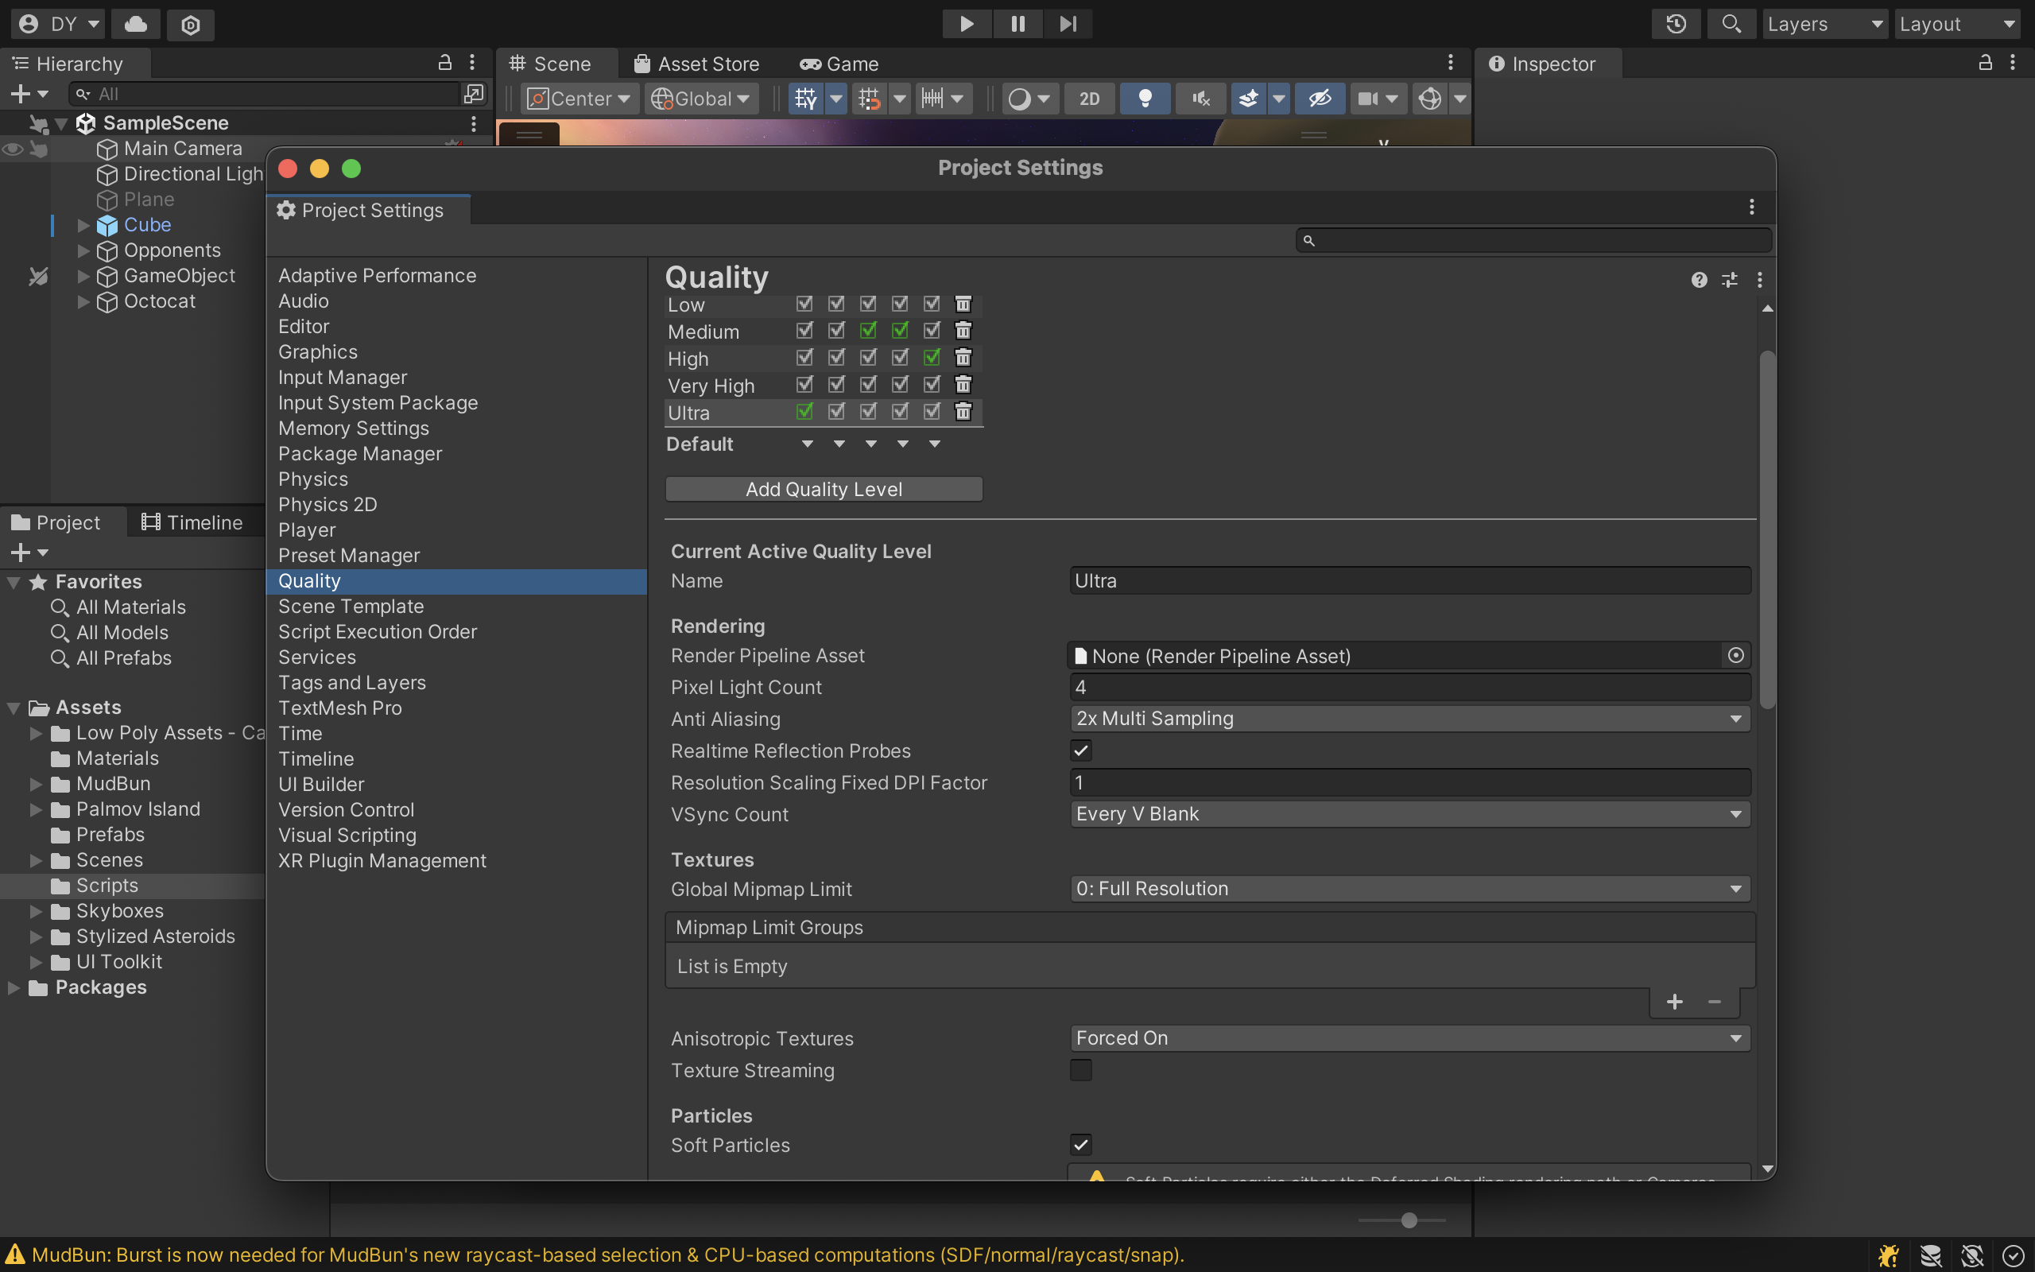Delete the Low quality level trash icon

(x=963, y=304)
